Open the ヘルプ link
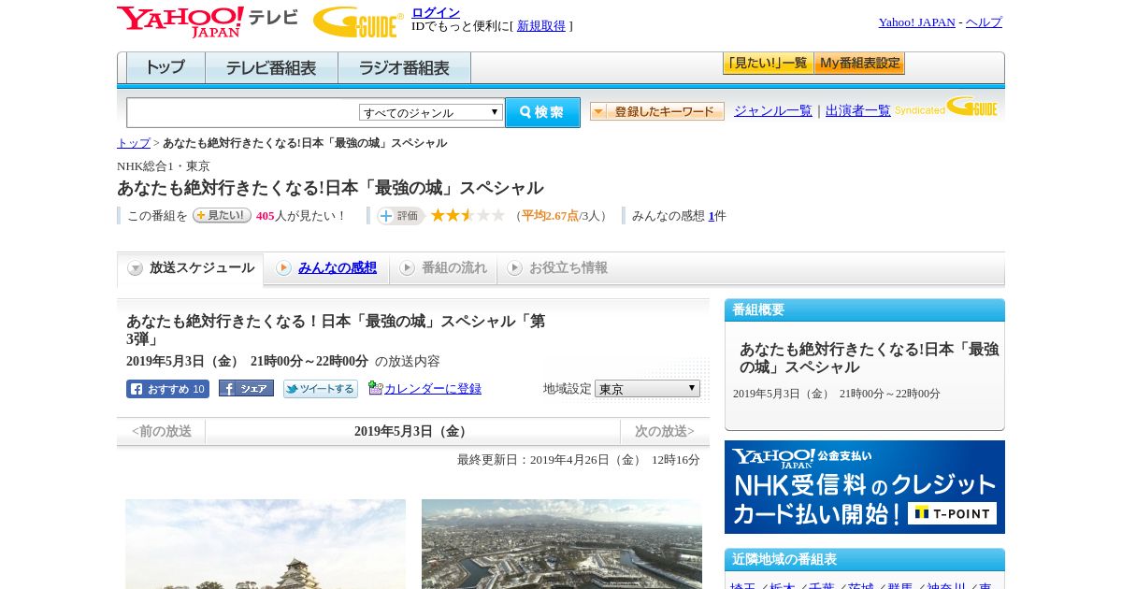 [984, 22]
